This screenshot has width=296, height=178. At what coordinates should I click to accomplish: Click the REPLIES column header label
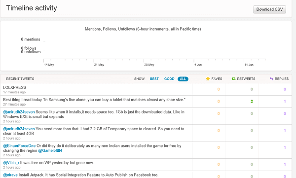tap(282, 79)
